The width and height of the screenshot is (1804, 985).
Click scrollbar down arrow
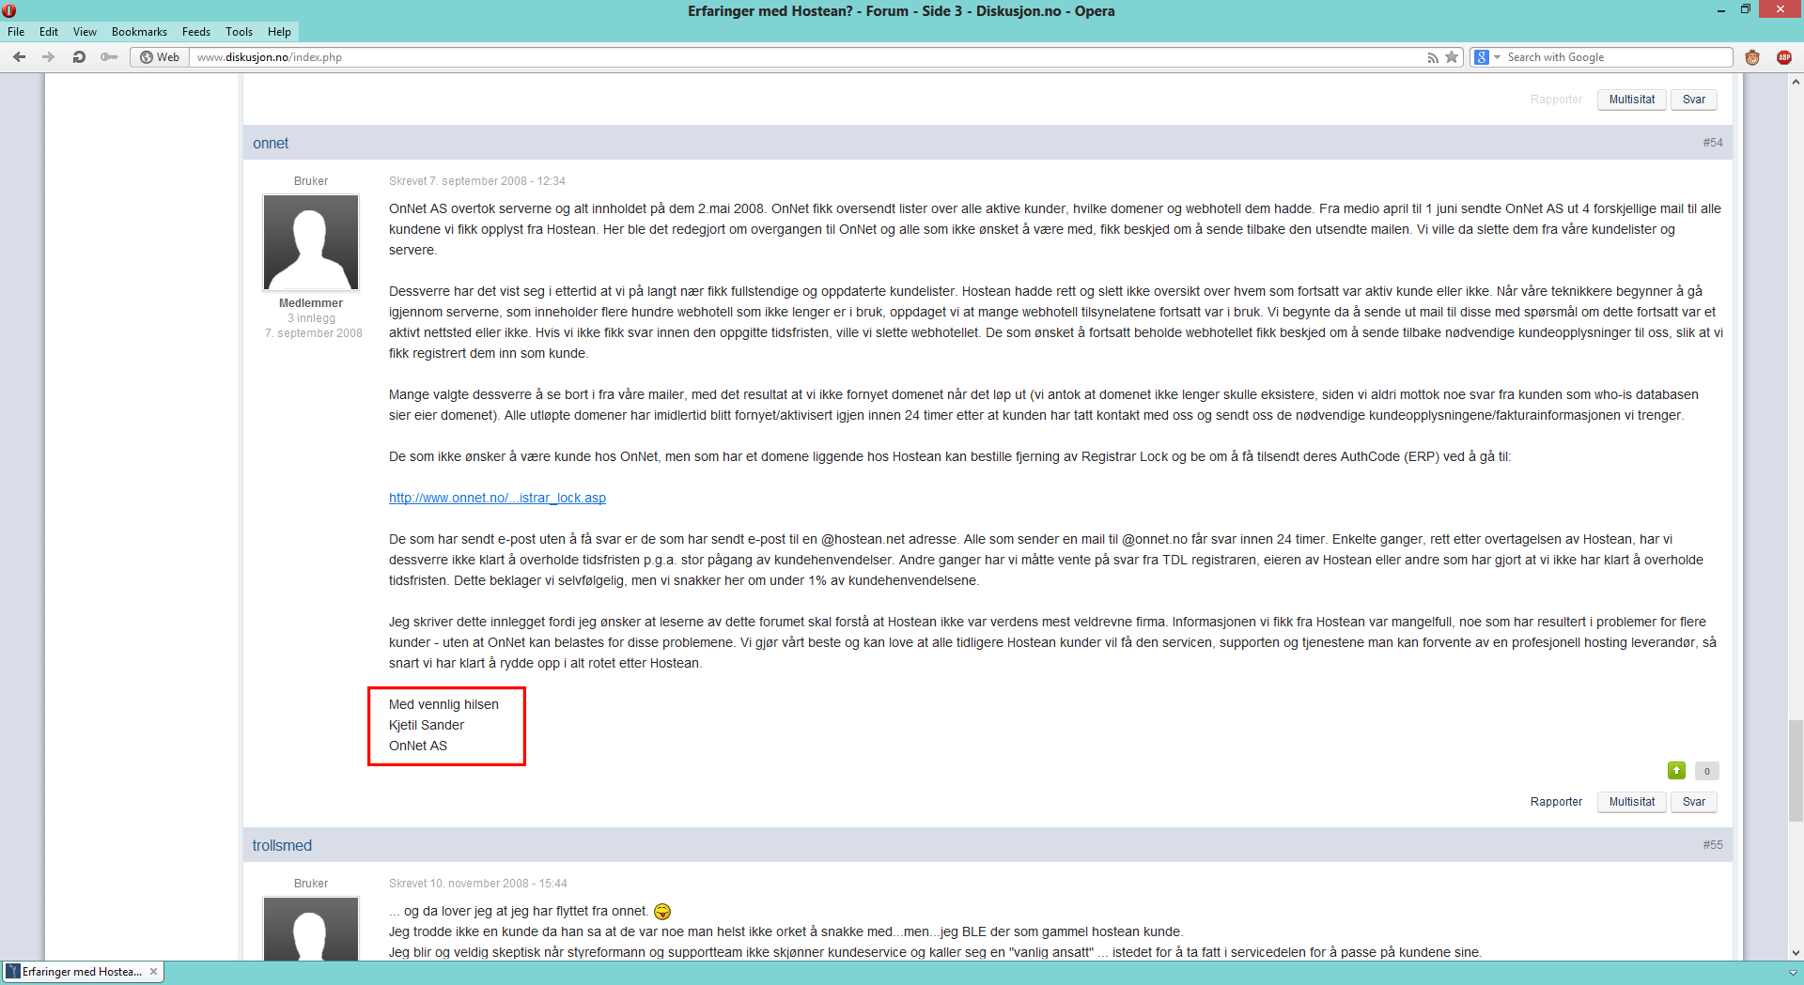click(1796, 952)
